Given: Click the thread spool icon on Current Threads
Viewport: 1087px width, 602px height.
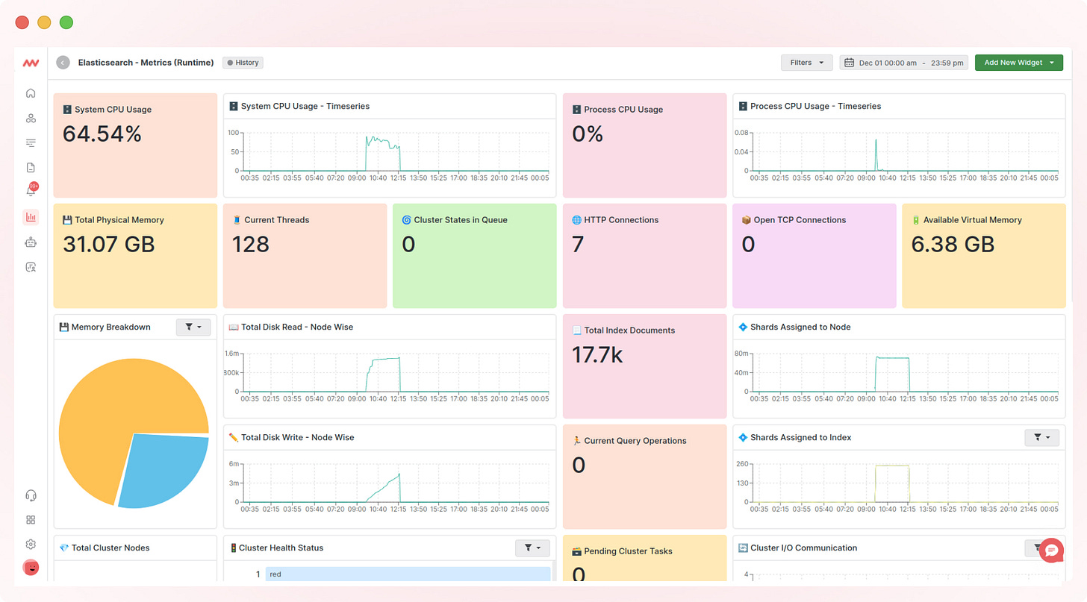Looking at the screenshot, I should tap(237, 220).
